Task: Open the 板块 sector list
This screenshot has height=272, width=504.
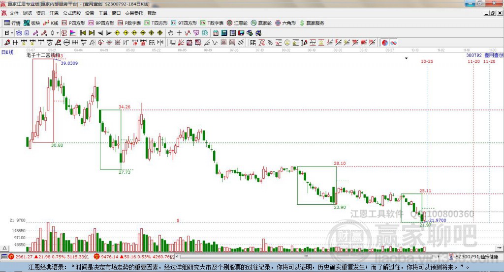Action: point(32,23)
